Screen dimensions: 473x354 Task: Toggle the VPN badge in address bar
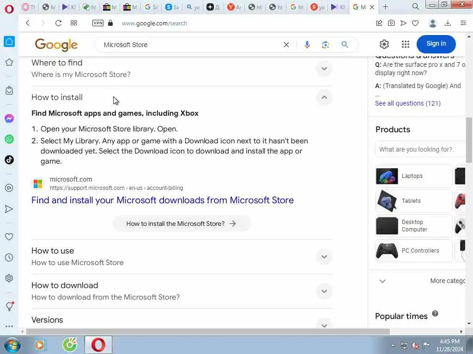click(x=98, y=23)
